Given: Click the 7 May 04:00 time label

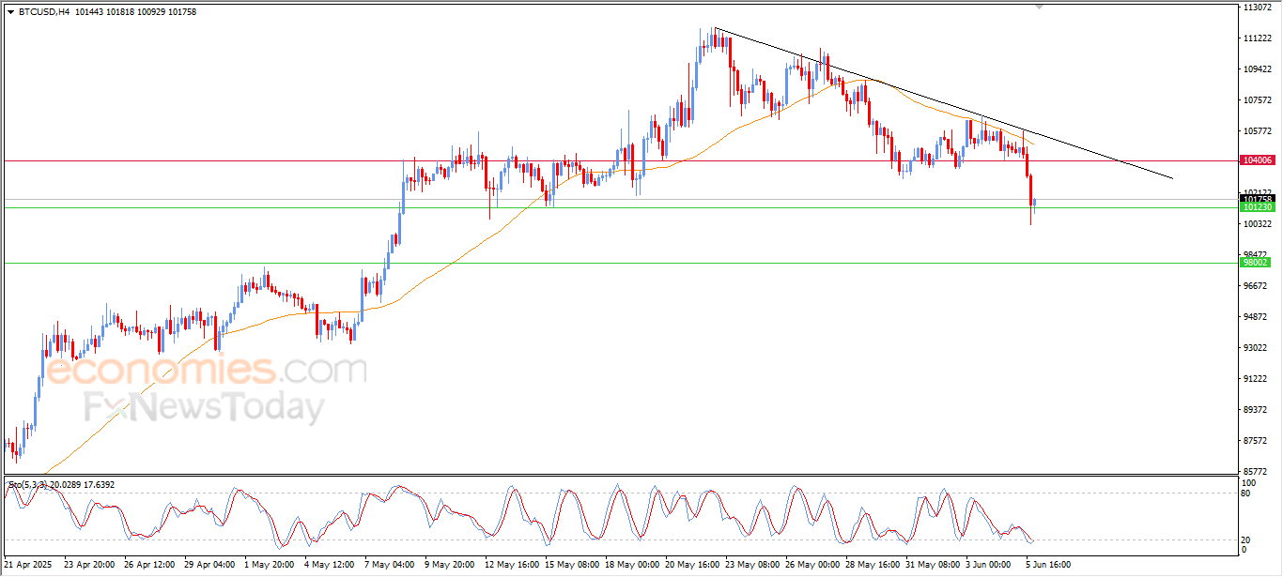Looking at the screenshot, I should tap(389, 565).
